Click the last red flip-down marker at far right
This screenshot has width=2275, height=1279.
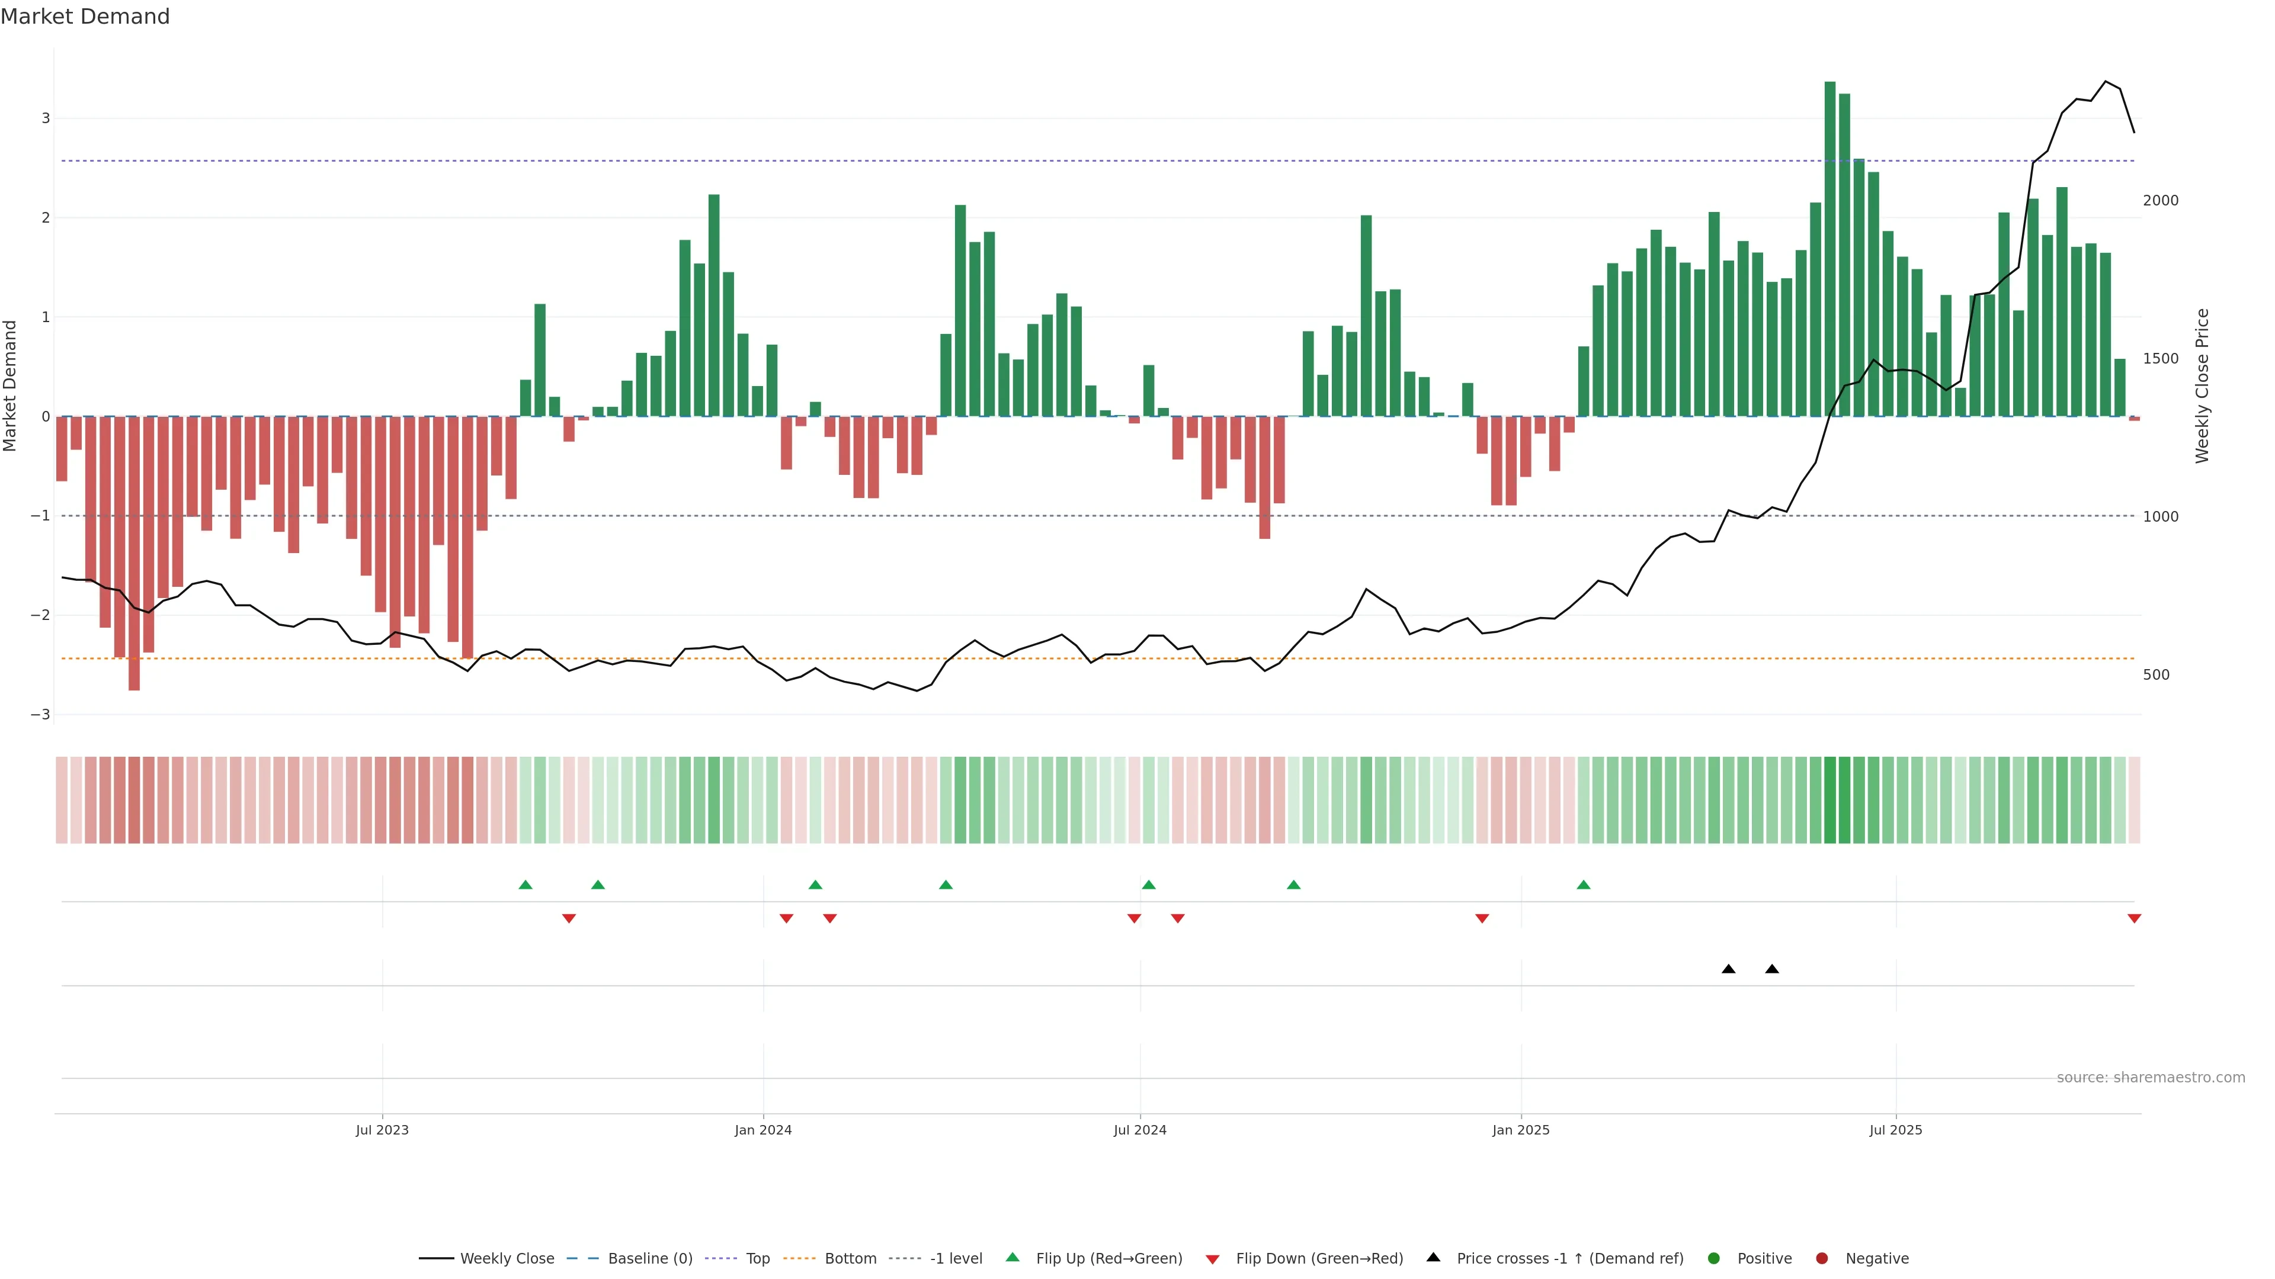[2135, 919]
